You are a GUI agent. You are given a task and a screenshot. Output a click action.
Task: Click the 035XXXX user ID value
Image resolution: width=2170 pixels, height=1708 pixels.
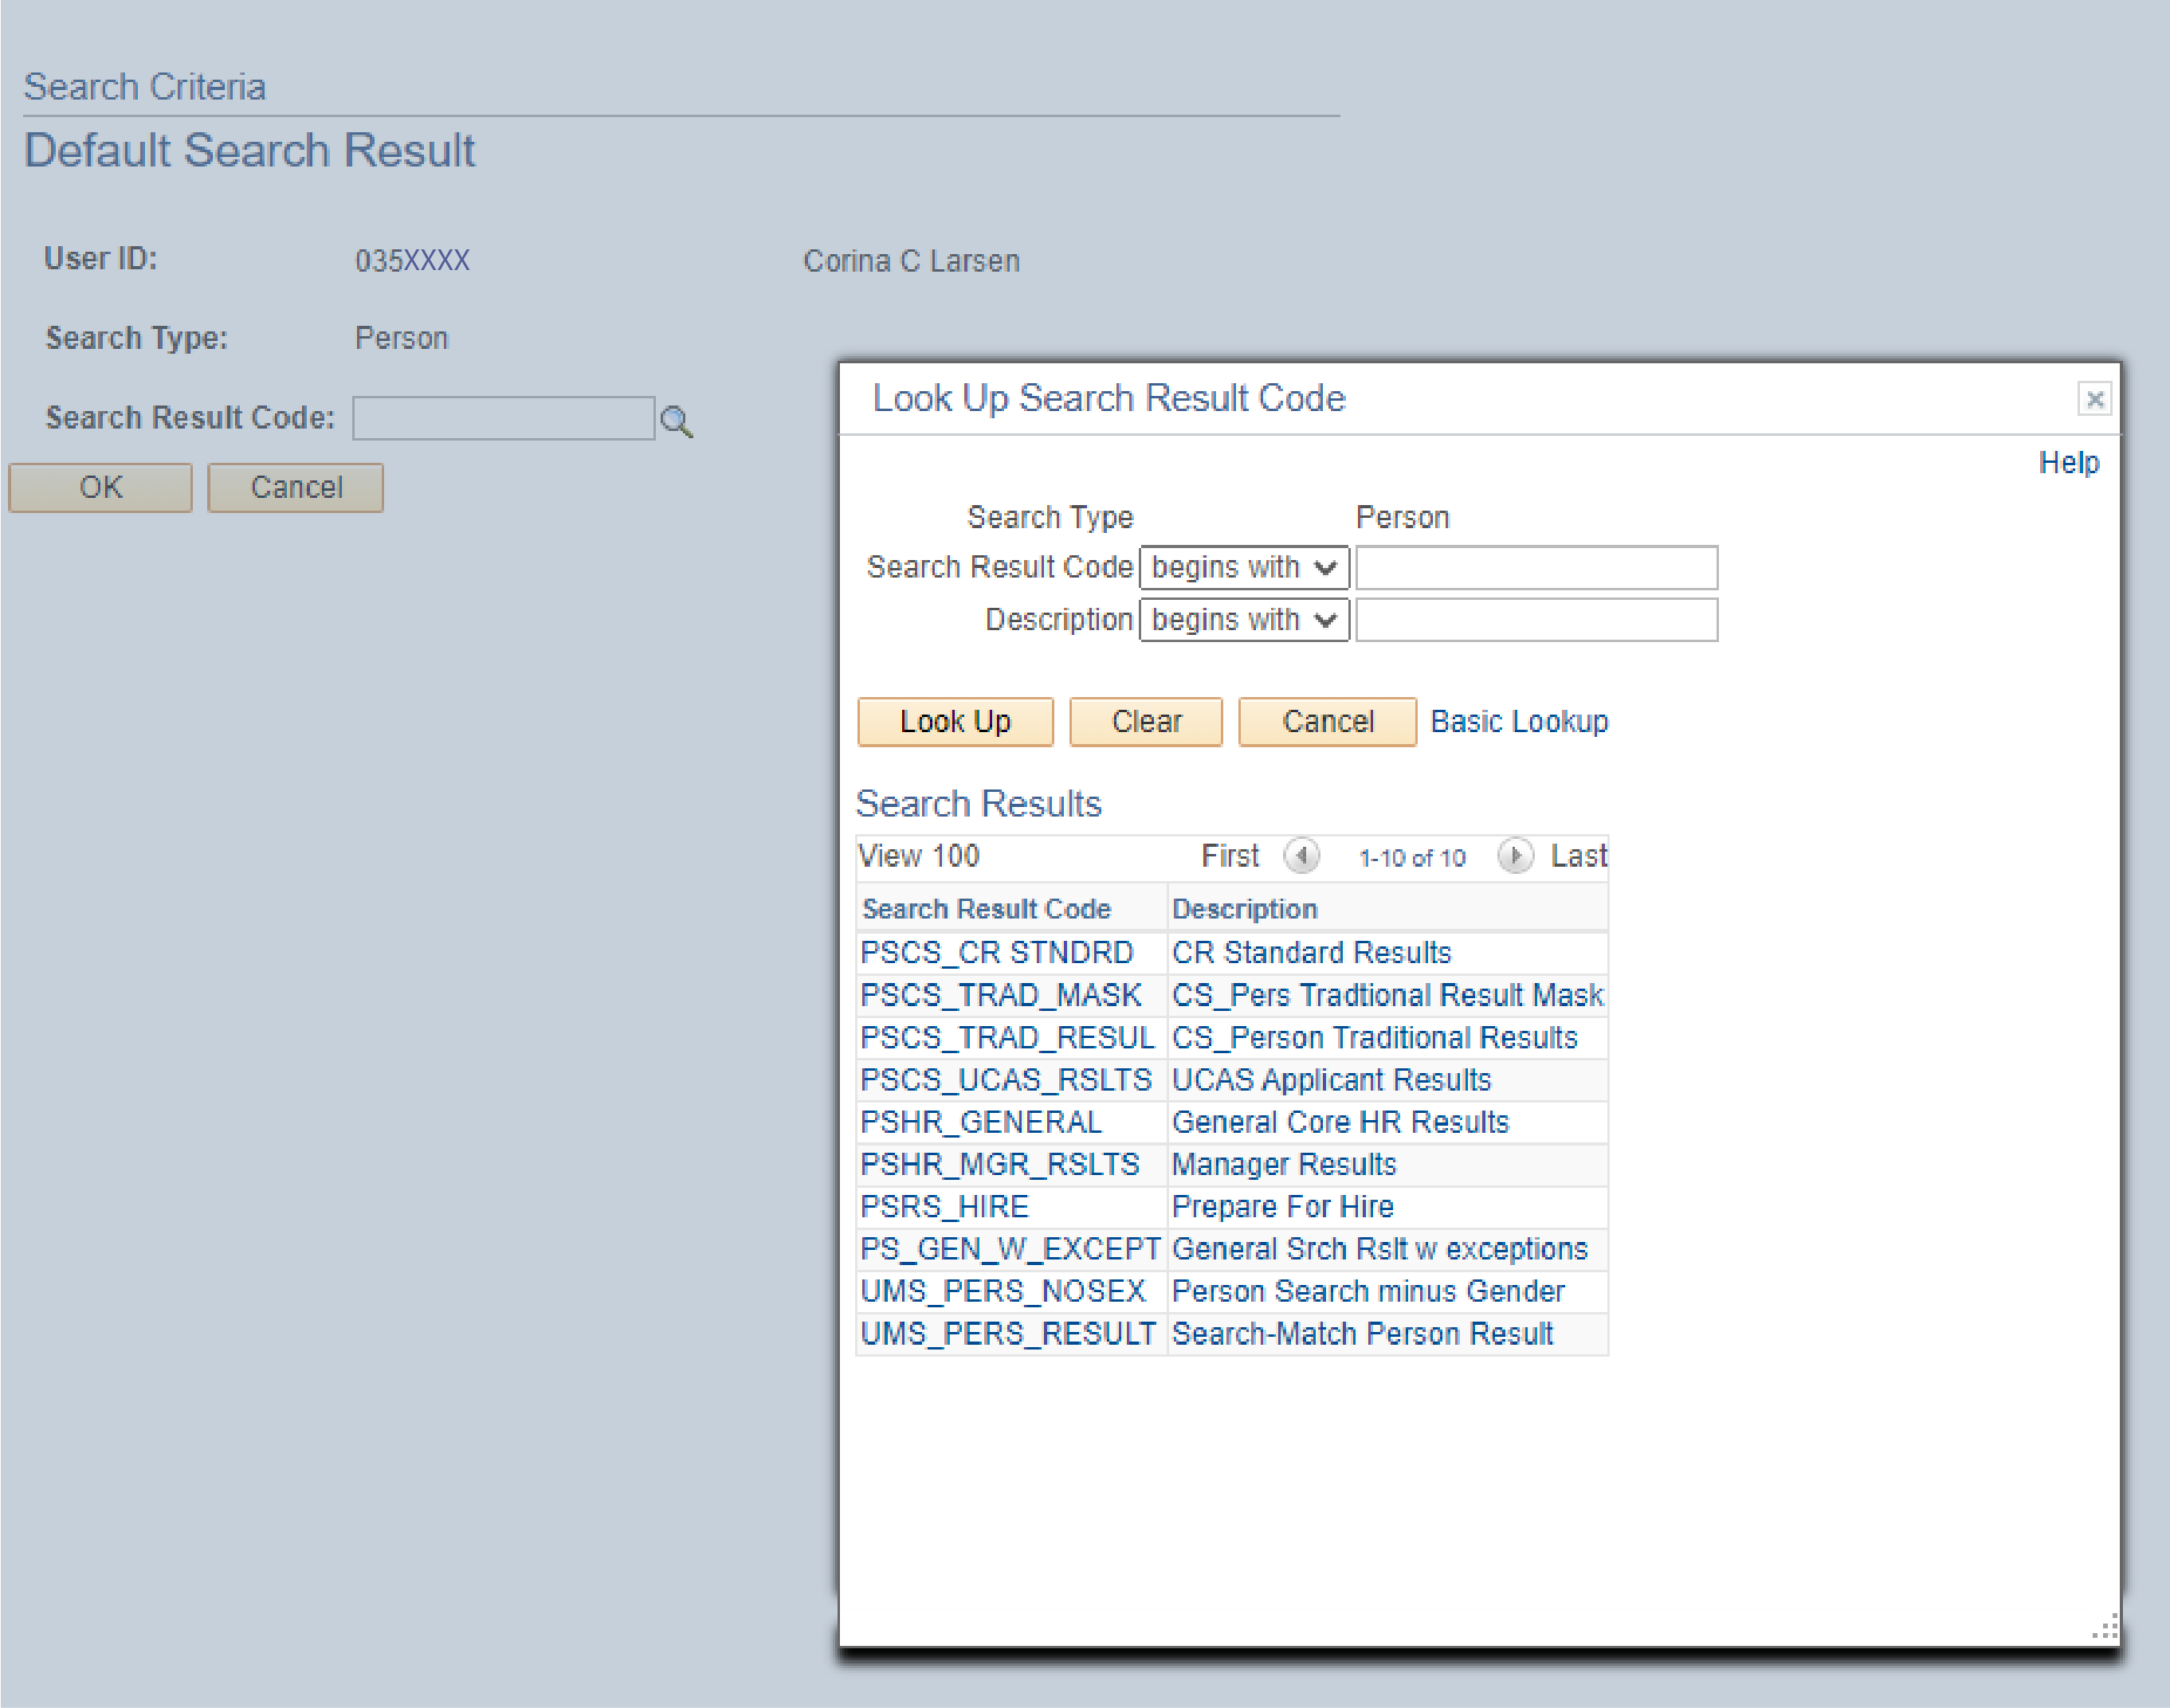coord(412,262)
